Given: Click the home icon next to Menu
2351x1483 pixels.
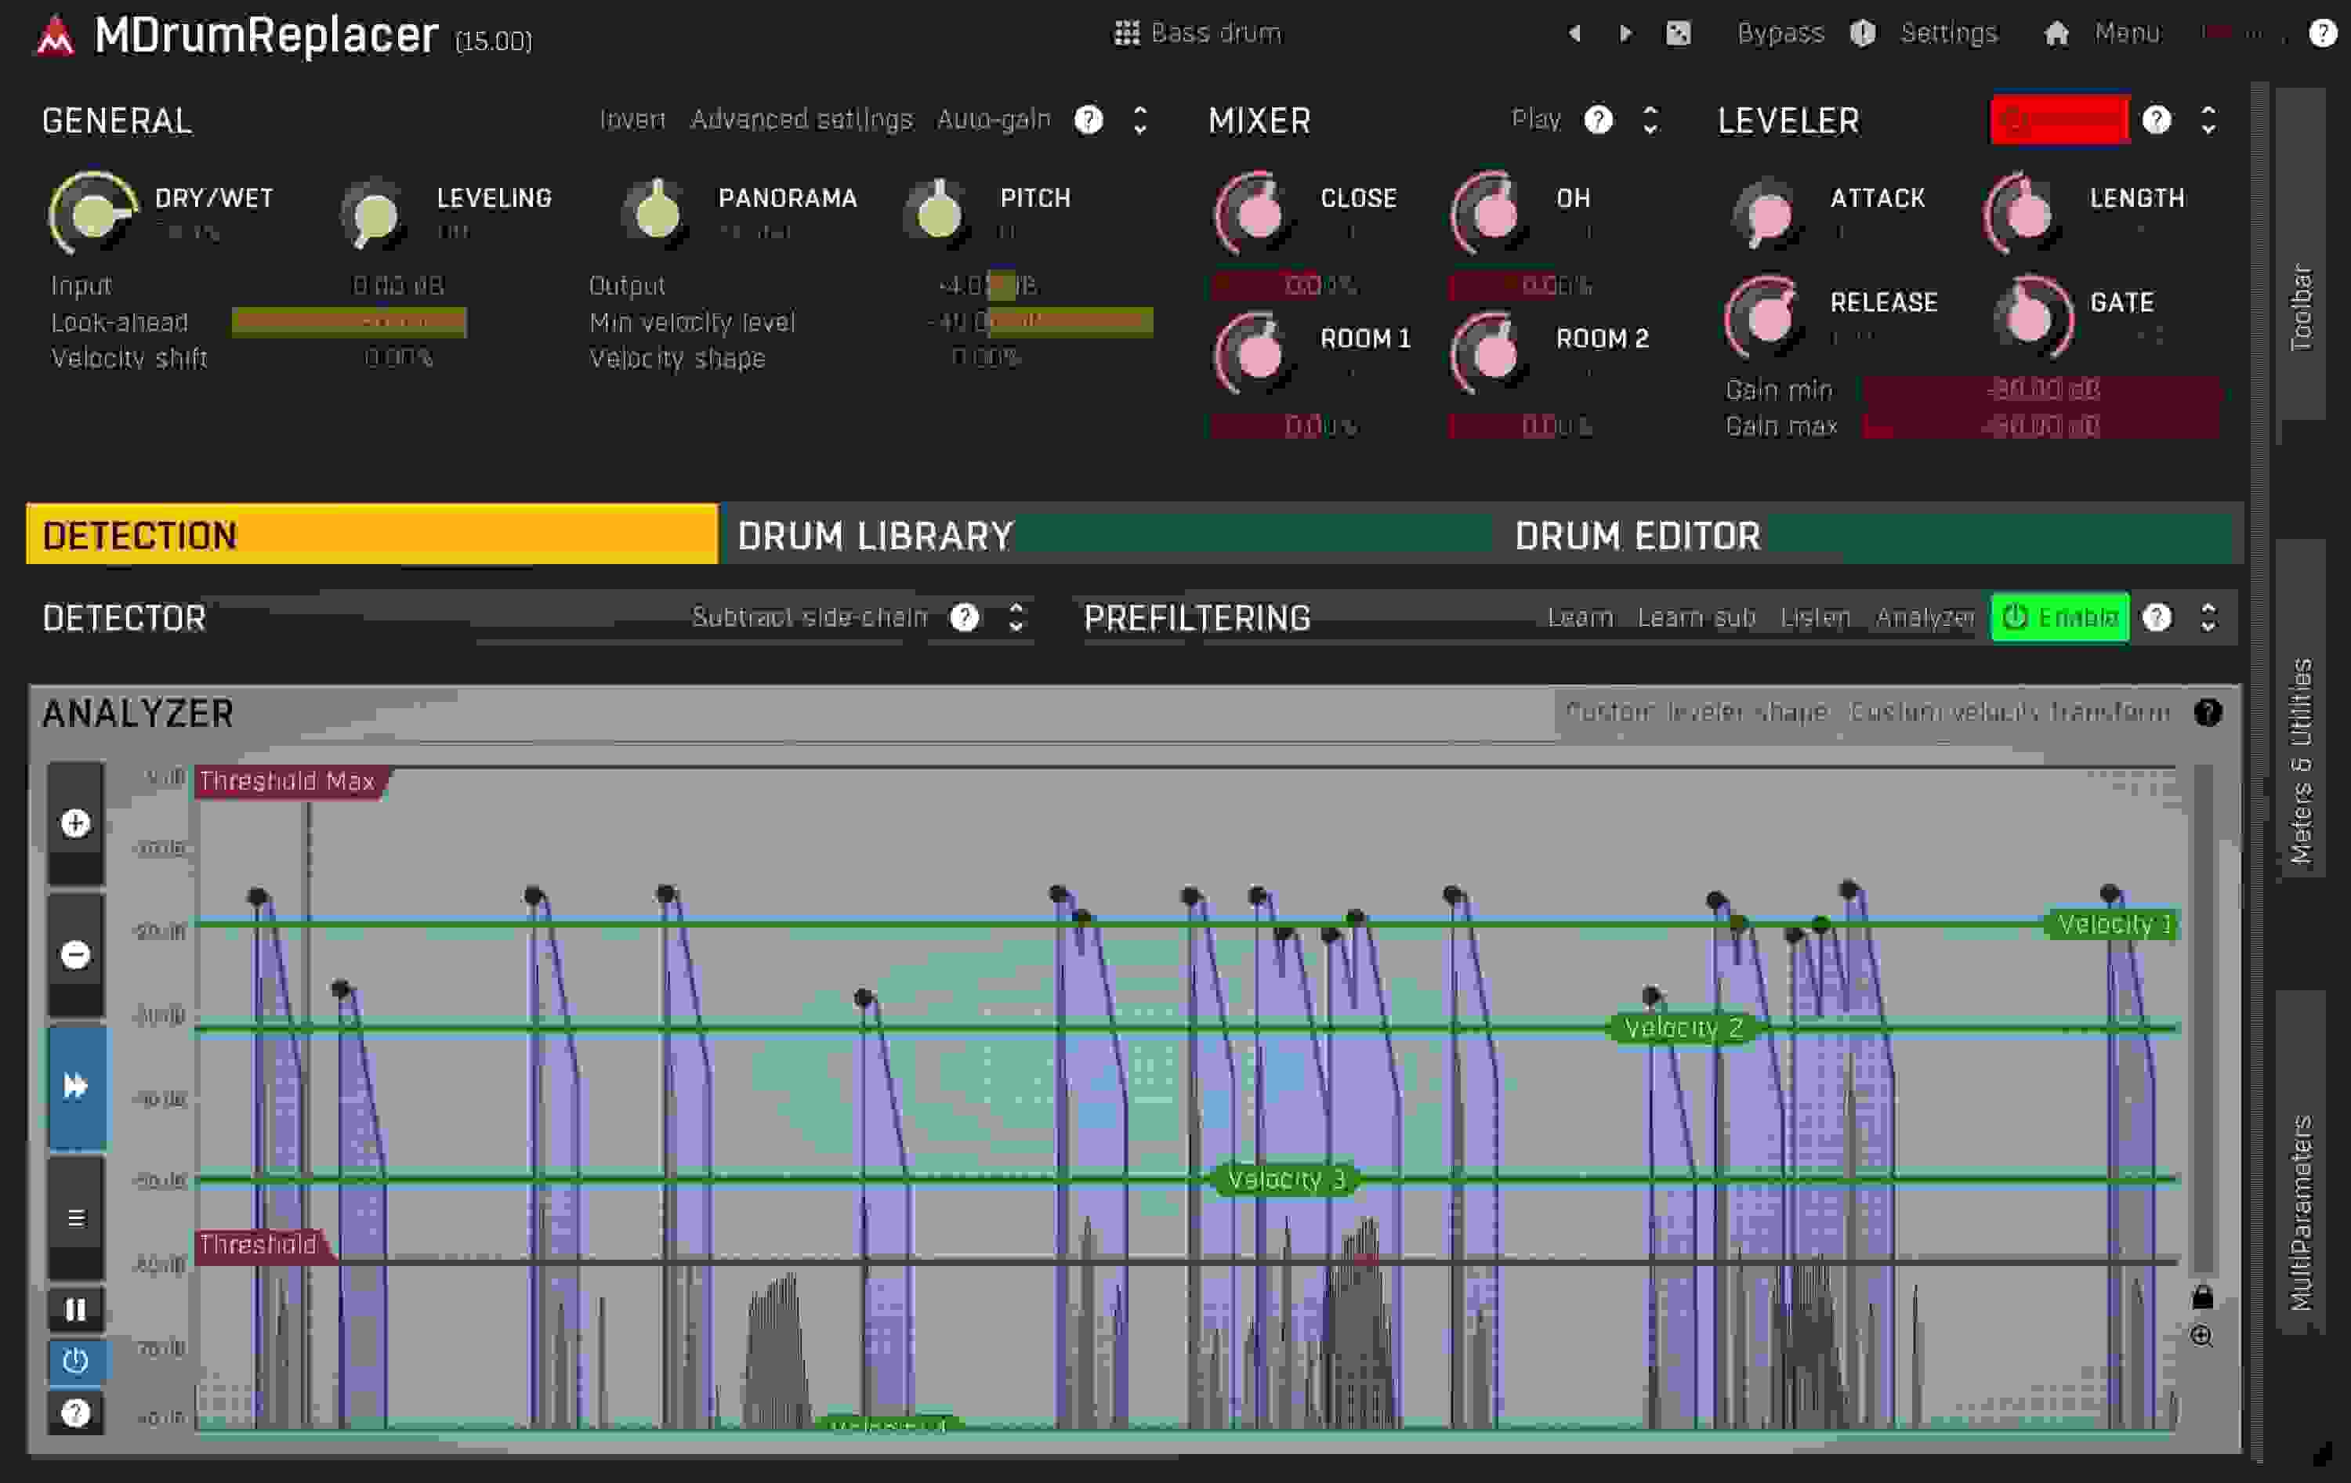Looking at the screenshot, I should [x=2056, y=32].
